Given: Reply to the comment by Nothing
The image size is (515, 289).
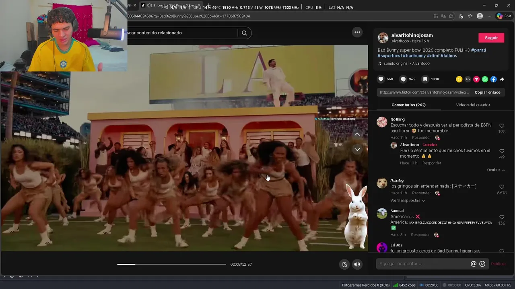Looking at the screenshot, I should coord(421,138).
